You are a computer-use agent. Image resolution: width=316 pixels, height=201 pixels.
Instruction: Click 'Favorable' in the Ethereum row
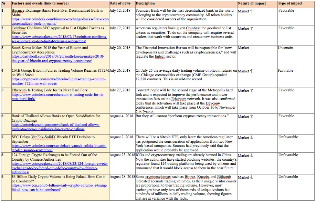tap(286, 90)
